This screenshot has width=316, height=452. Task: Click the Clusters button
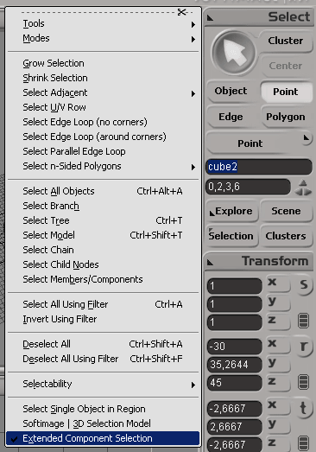click(286, 236)
